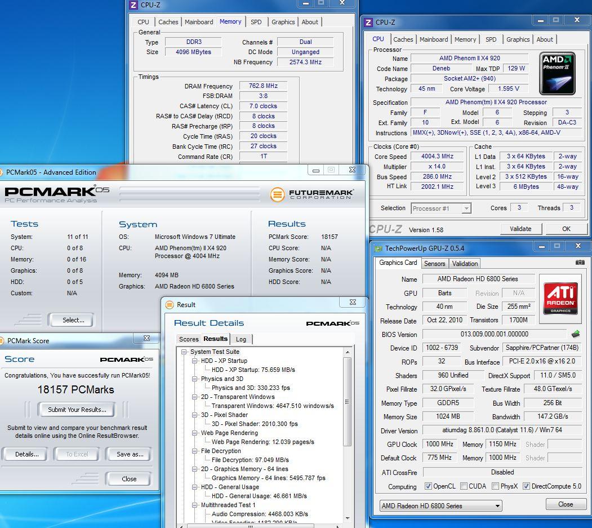Toggle the OpenCL checkbox in GPU-Z
This screenshot has height=528, width=592.
click(x=428, y=486)
